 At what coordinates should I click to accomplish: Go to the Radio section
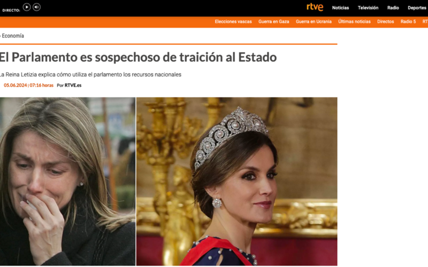(393, 8)
